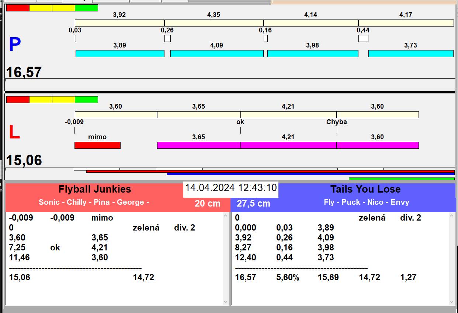Click the Sonic - Chilly - Pina - George lineup
The width and height of the screenshot is (458, 313).
click(94, 202)
